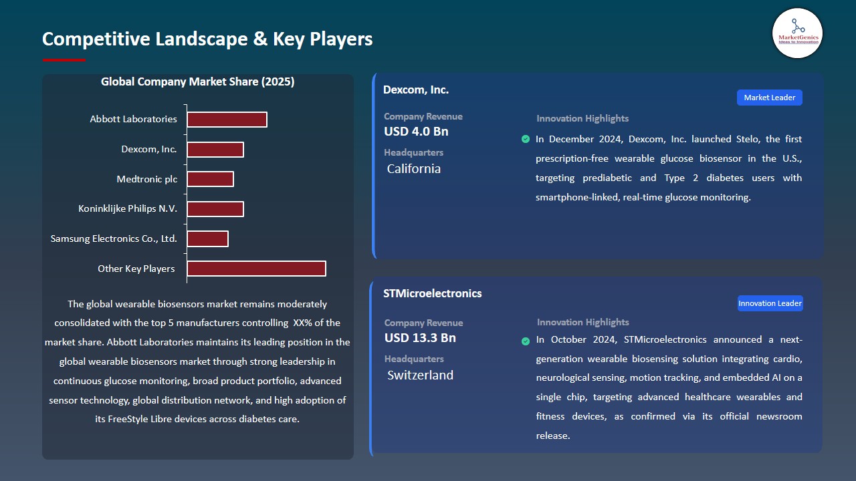This screenshot has height=481, width=856.
Task: Click the Dexcom, Inc. card heading
Action: (416, 90)
